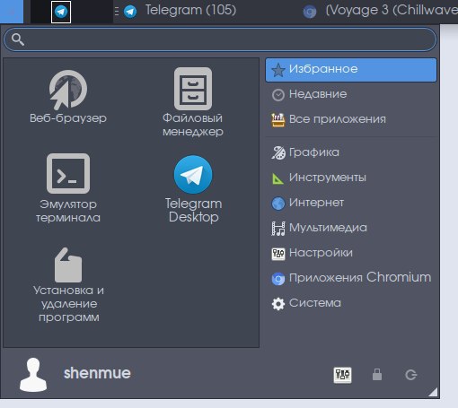Switch to Voyage 3 (Chillwave Chromium window
458x408 pixels.
(x=380, y=11)
